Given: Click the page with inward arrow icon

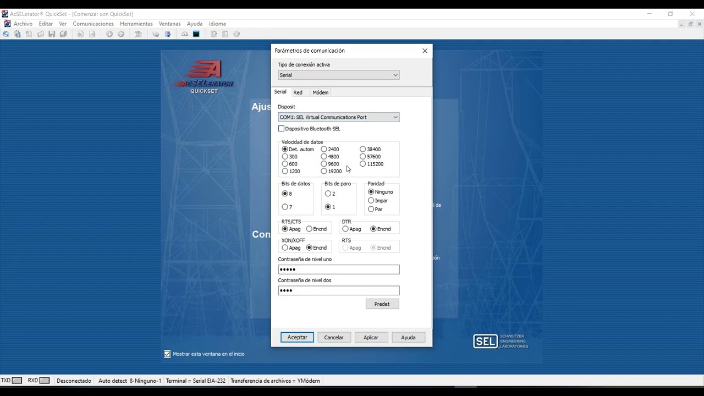Looking at the screenshot, I should 80,34.
